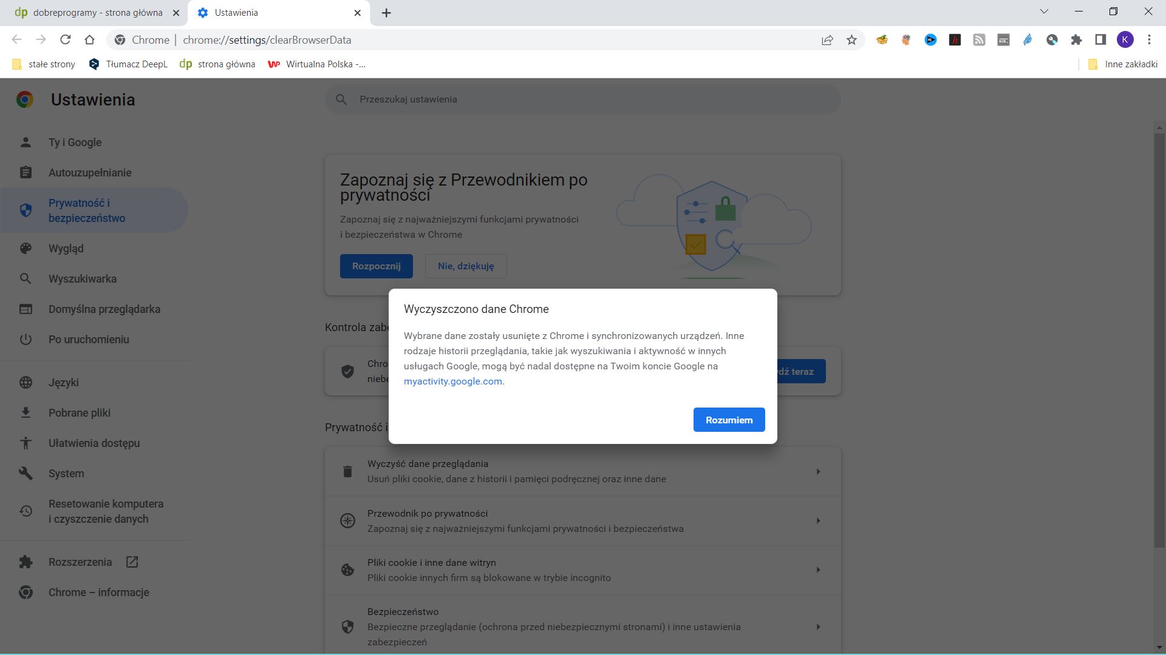Open the Chrome three-dot menu
The height and width of the screenshot is (655, 1166).
(x=1149, y=39)
